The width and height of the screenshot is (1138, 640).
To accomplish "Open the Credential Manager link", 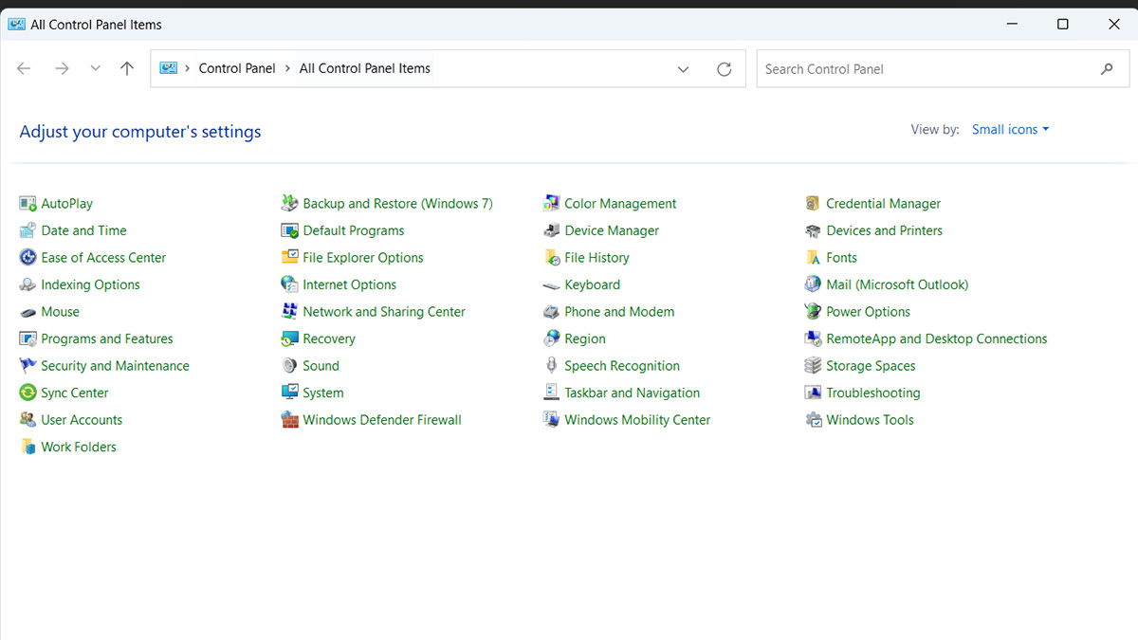I will click(x=883, y=204).
